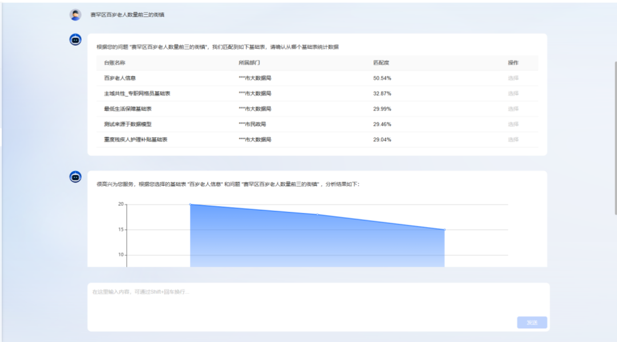
Task: Click the vertical page scrollbar
Action: (x=615, y=137)
